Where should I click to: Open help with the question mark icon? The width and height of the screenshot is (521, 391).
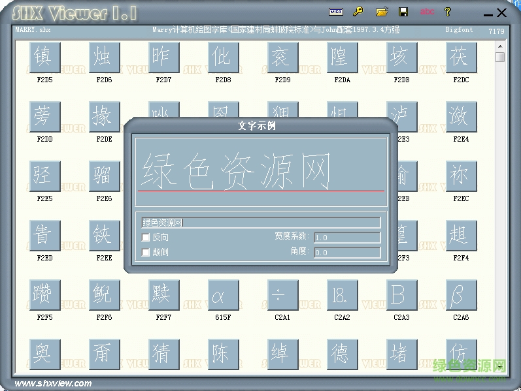coord(448,12)
